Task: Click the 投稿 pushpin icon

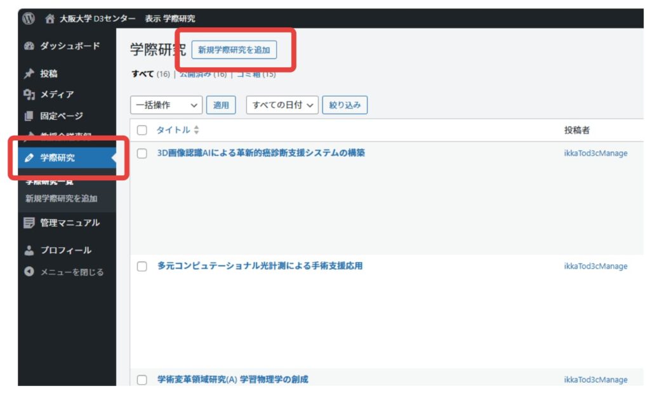Action: [x=29, y=74]
